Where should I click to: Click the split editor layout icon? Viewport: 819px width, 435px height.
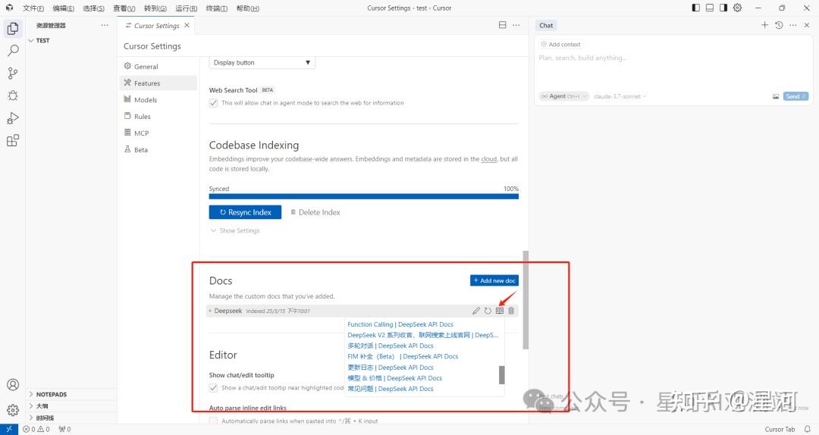click(x=503, y=25)
